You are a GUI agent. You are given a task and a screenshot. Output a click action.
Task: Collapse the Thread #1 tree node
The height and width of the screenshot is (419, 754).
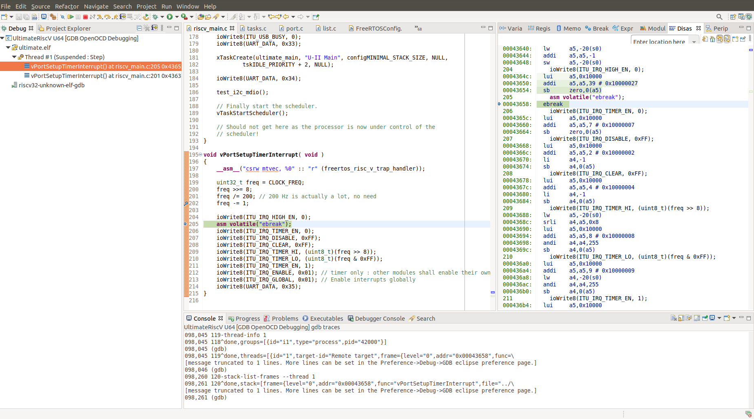click(x=15, y=57)
